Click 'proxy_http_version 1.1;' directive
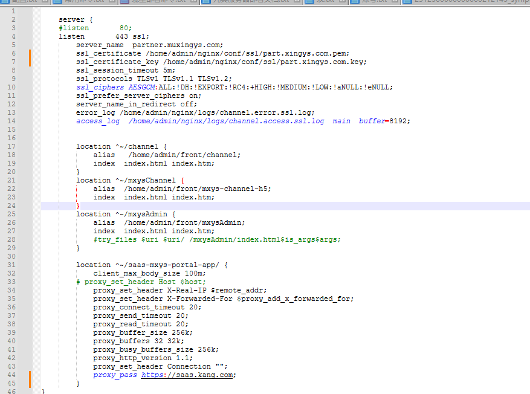The width and height of the screenshot is (530, 394). (x=143, y=358)
